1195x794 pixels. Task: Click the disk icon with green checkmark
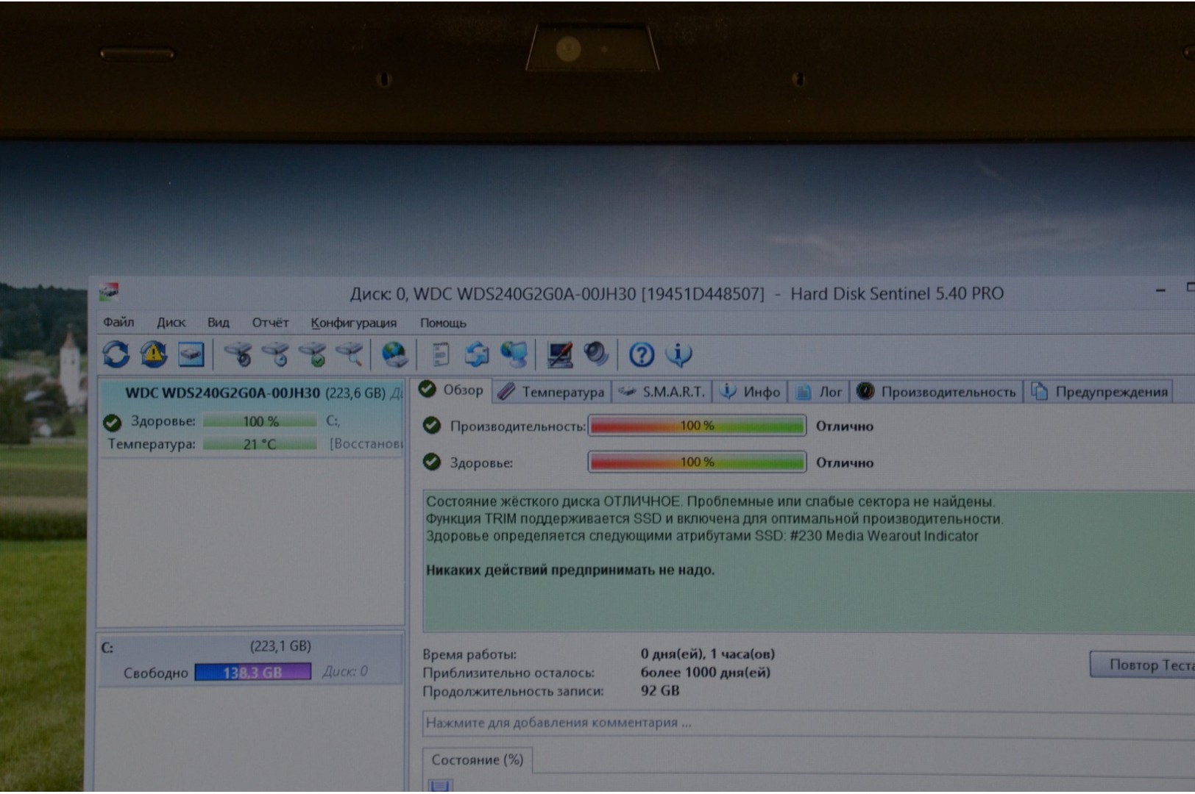click(313, 354)
